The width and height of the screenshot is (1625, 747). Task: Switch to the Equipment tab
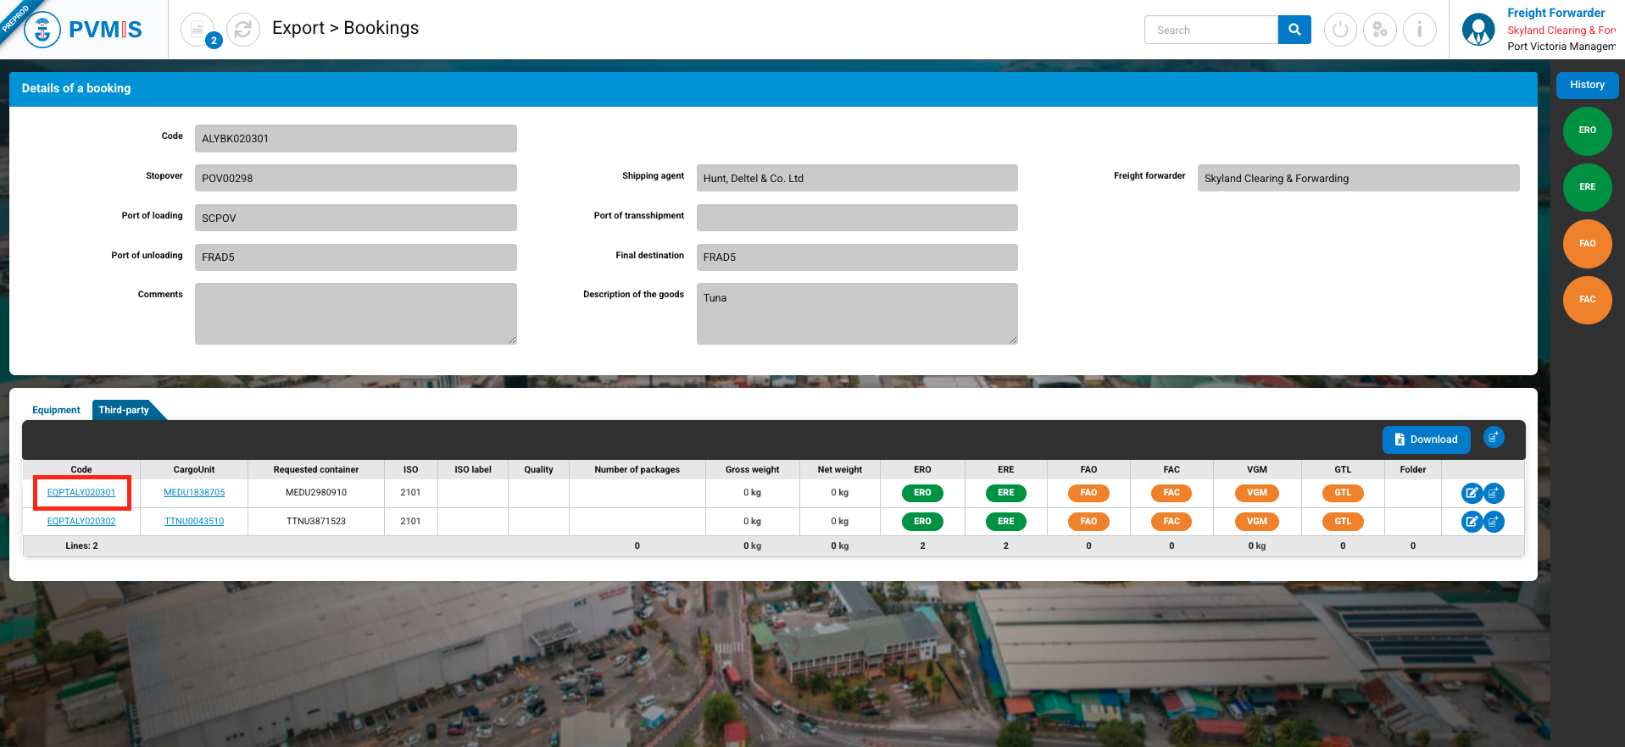click(56, 410)
